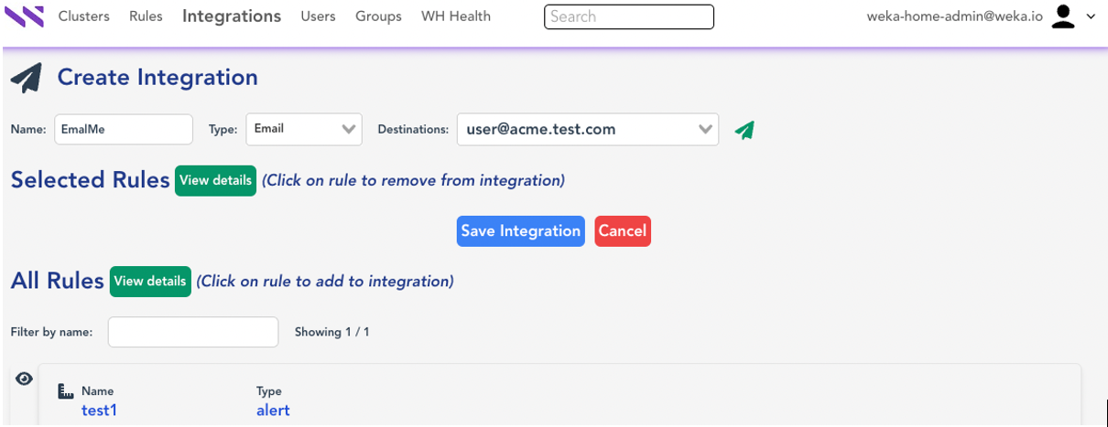1108x427 pixels.
Task: Click the ruler icon next to test1 rule
Action: (x=65, y=391)
